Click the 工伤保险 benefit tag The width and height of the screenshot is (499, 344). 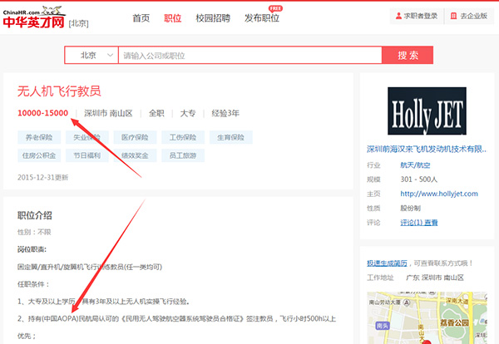(x=183, y=137)
